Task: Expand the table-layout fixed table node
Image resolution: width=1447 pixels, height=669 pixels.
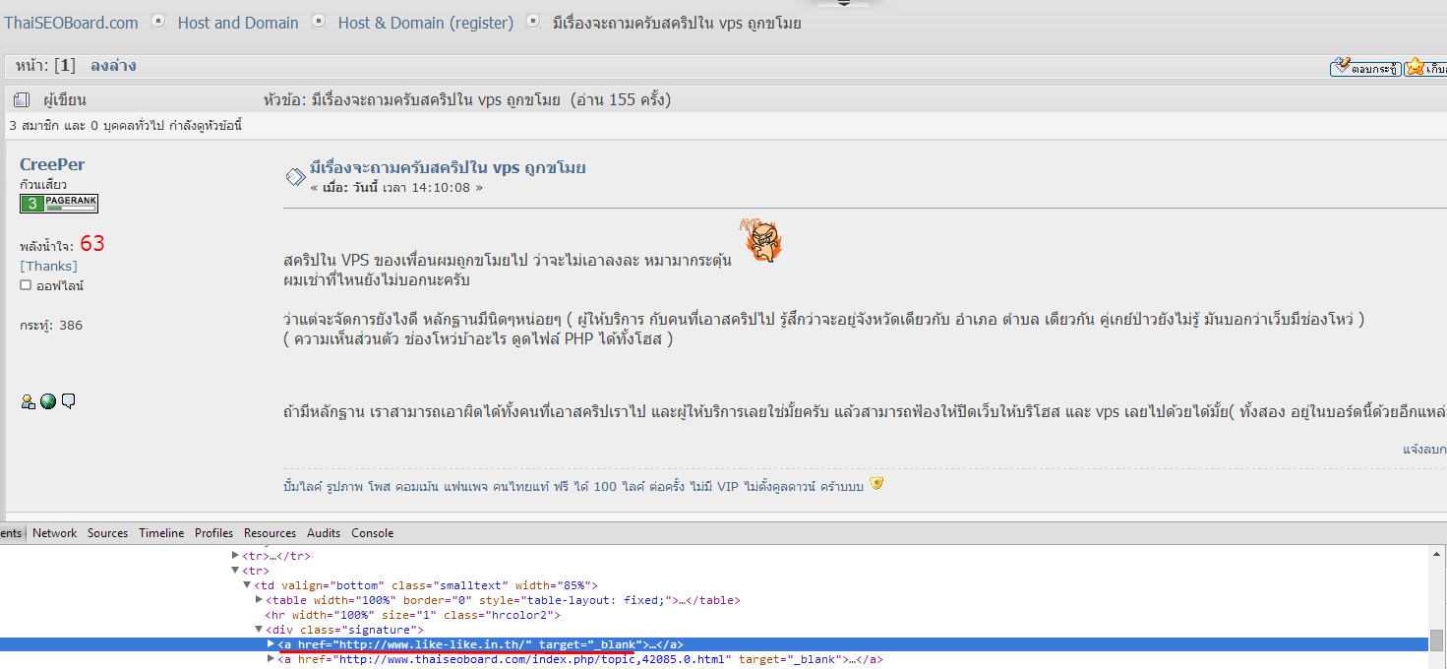Action: click(259, 600)
